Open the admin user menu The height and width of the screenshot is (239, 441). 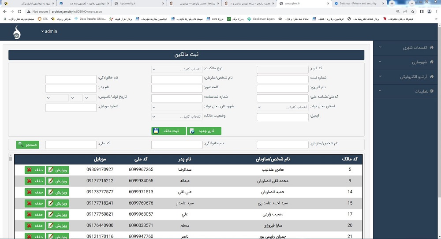pos(49,31)
